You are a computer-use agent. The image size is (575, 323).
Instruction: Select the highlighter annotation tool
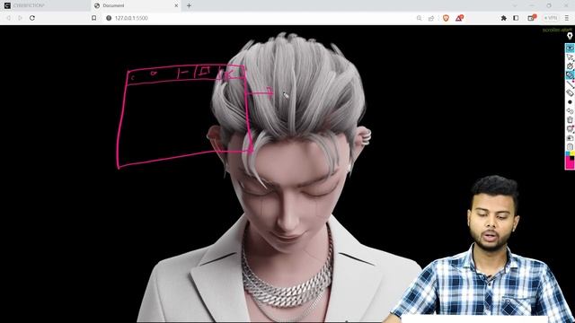[570, 75]
